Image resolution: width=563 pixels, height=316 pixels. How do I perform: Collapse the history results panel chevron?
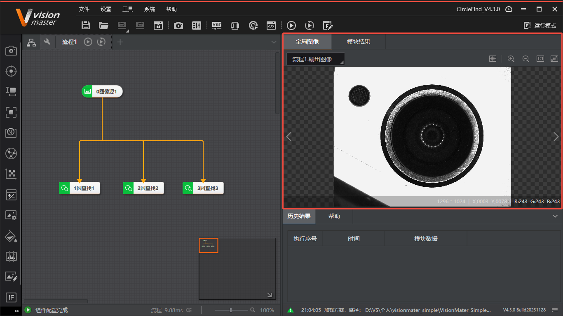555,216
